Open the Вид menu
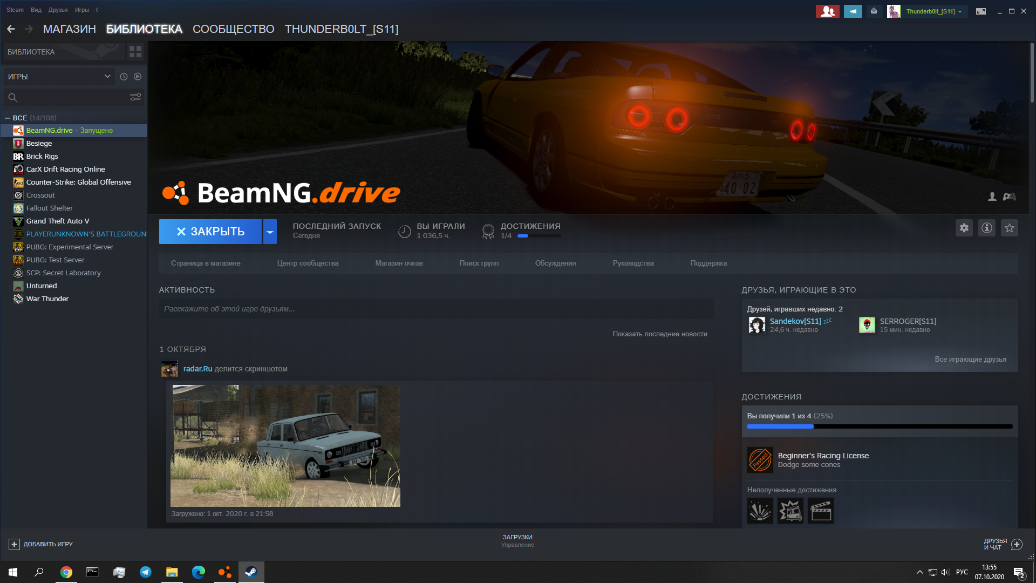The image size is (1036, 583). pos(36,10)
